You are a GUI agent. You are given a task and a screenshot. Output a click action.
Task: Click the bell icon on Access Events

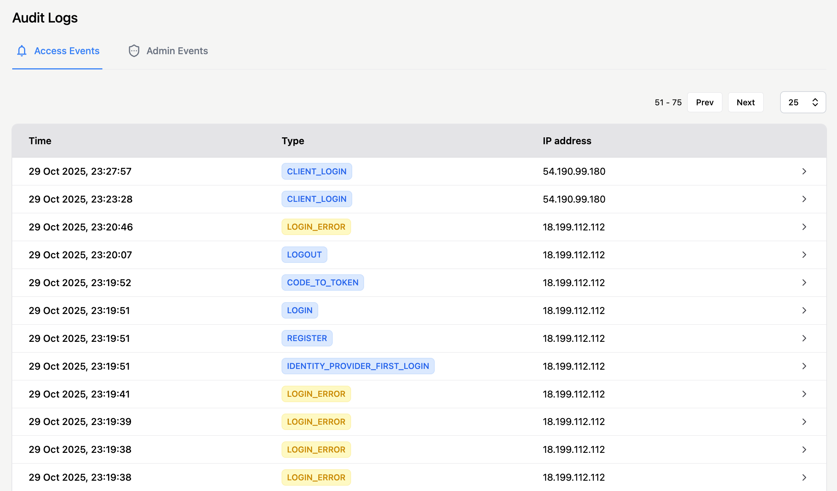point(22,51)
